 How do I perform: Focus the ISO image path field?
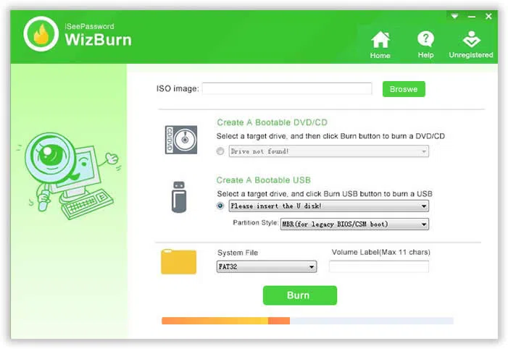coord(286,88)
